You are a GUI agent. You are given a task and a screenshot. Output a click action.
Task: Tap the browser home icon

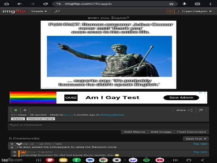(7, 4)
